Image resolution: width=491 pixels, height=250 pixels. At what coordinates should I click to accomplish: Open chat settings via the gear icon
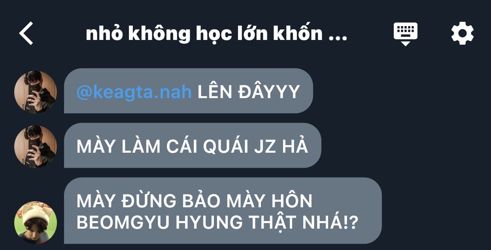(462, 33)
